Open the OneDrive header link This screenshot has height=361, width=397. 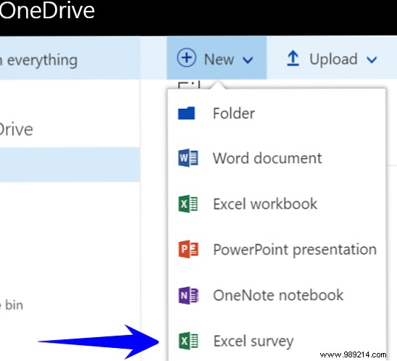pos(47,11)
